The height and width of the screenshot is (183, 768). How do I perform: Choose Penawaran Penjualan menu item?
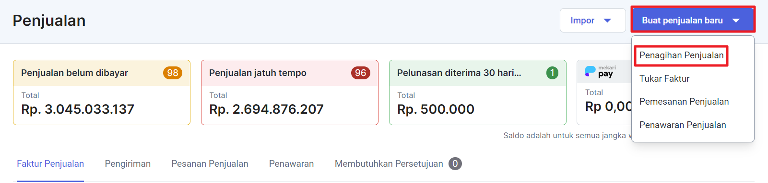click(682, 125)
